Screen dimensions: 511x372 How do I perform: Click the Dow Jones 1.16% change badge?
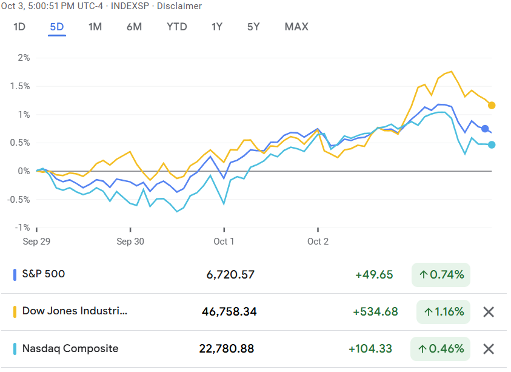coord(444,312)
